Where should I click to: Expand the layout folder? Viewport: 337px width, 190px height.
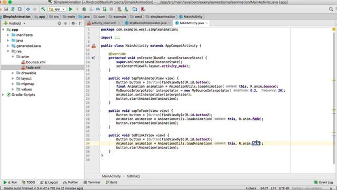coord(13,79)
